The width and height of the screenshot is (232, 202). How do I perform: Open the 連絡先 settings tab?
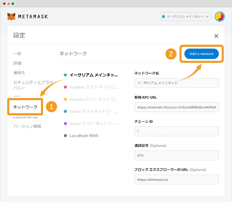19,73
